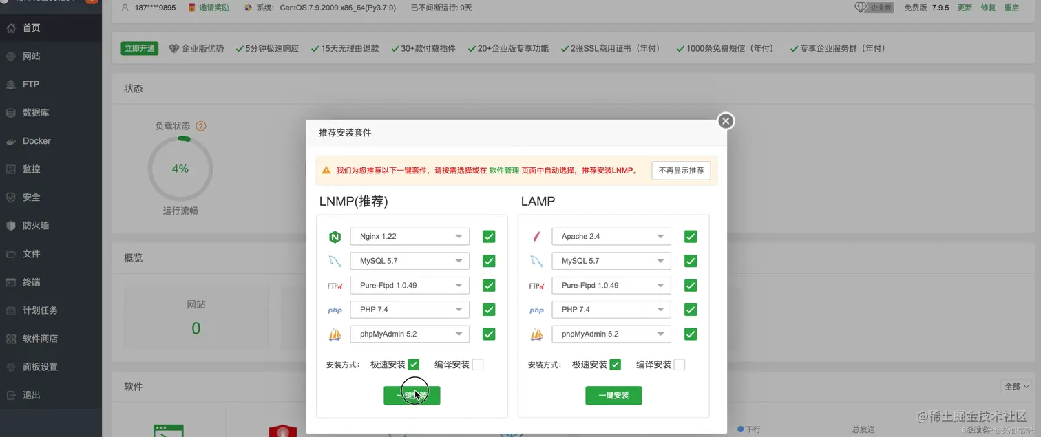Click the Nginx logo in LNMP suite

[335, 236]
